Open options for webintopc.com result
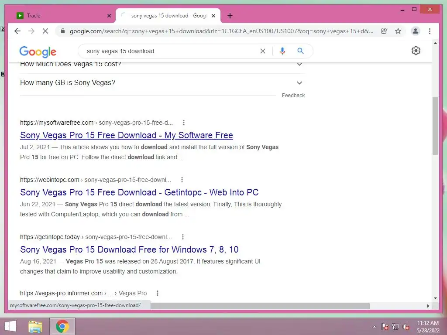The image size is (447, 335). click(x=182, y=180)
